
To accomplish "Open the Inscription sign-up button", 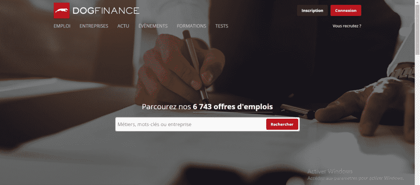I will pyautogui.click(x=312, y=11).
